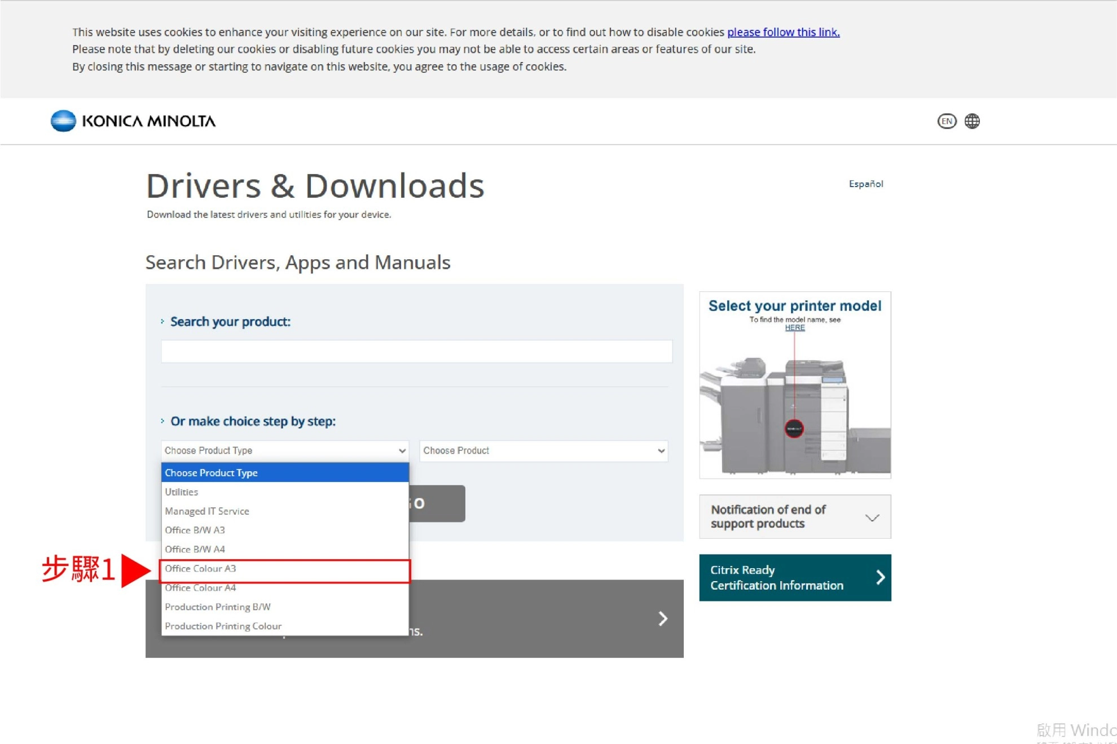This screenshot has width=1117, height=744.
Task: Collapse the Choose Product Type combo box
Action: (284, 450)
